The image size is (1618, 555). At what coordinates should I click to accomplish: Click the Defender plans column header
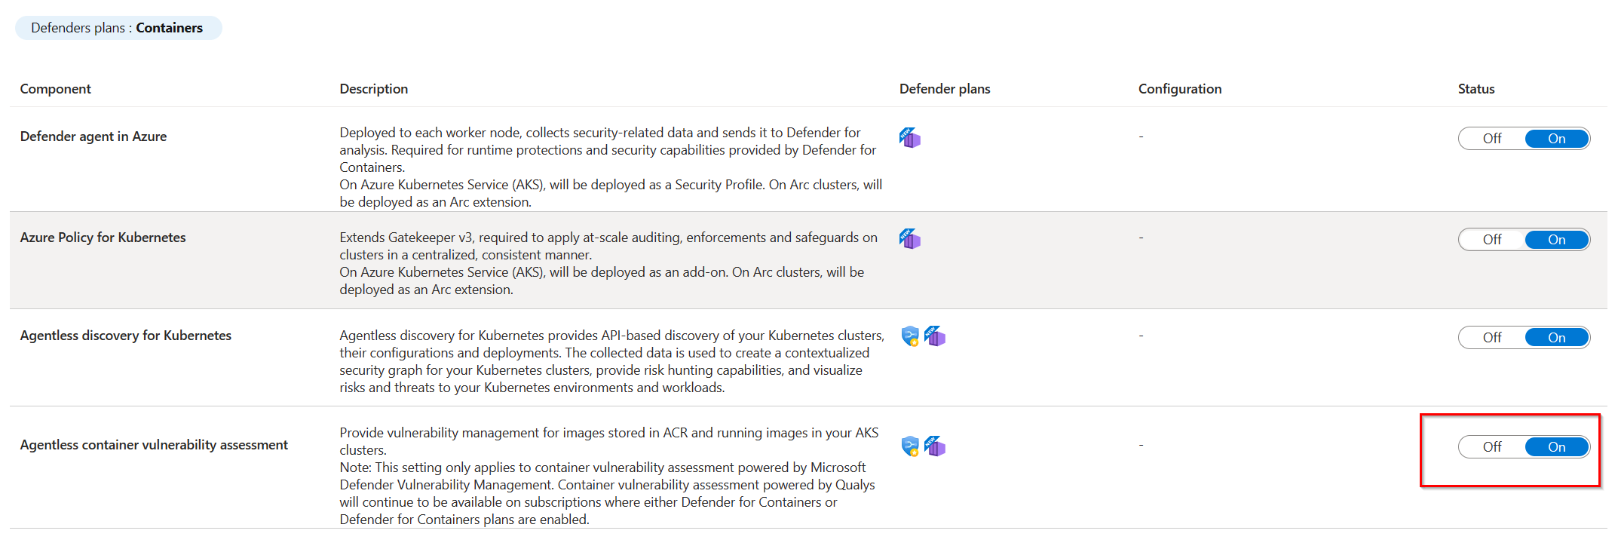tap(945, 89)
